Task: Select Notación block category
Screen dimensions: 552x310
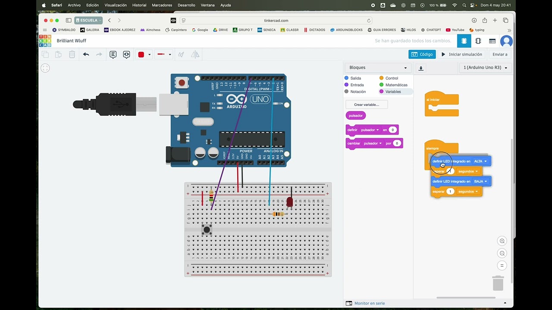Action: click(355, 92)
